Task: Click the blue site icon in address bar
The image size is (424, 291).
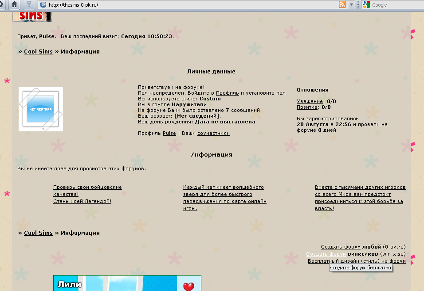Action: tap(43, 4)
